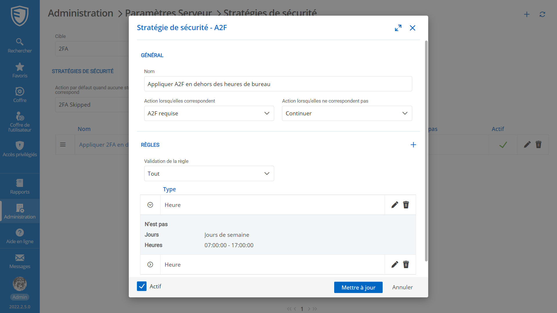Screen dimensions: 557x313
Task: Go to the Coffre section
Action: 19,95
